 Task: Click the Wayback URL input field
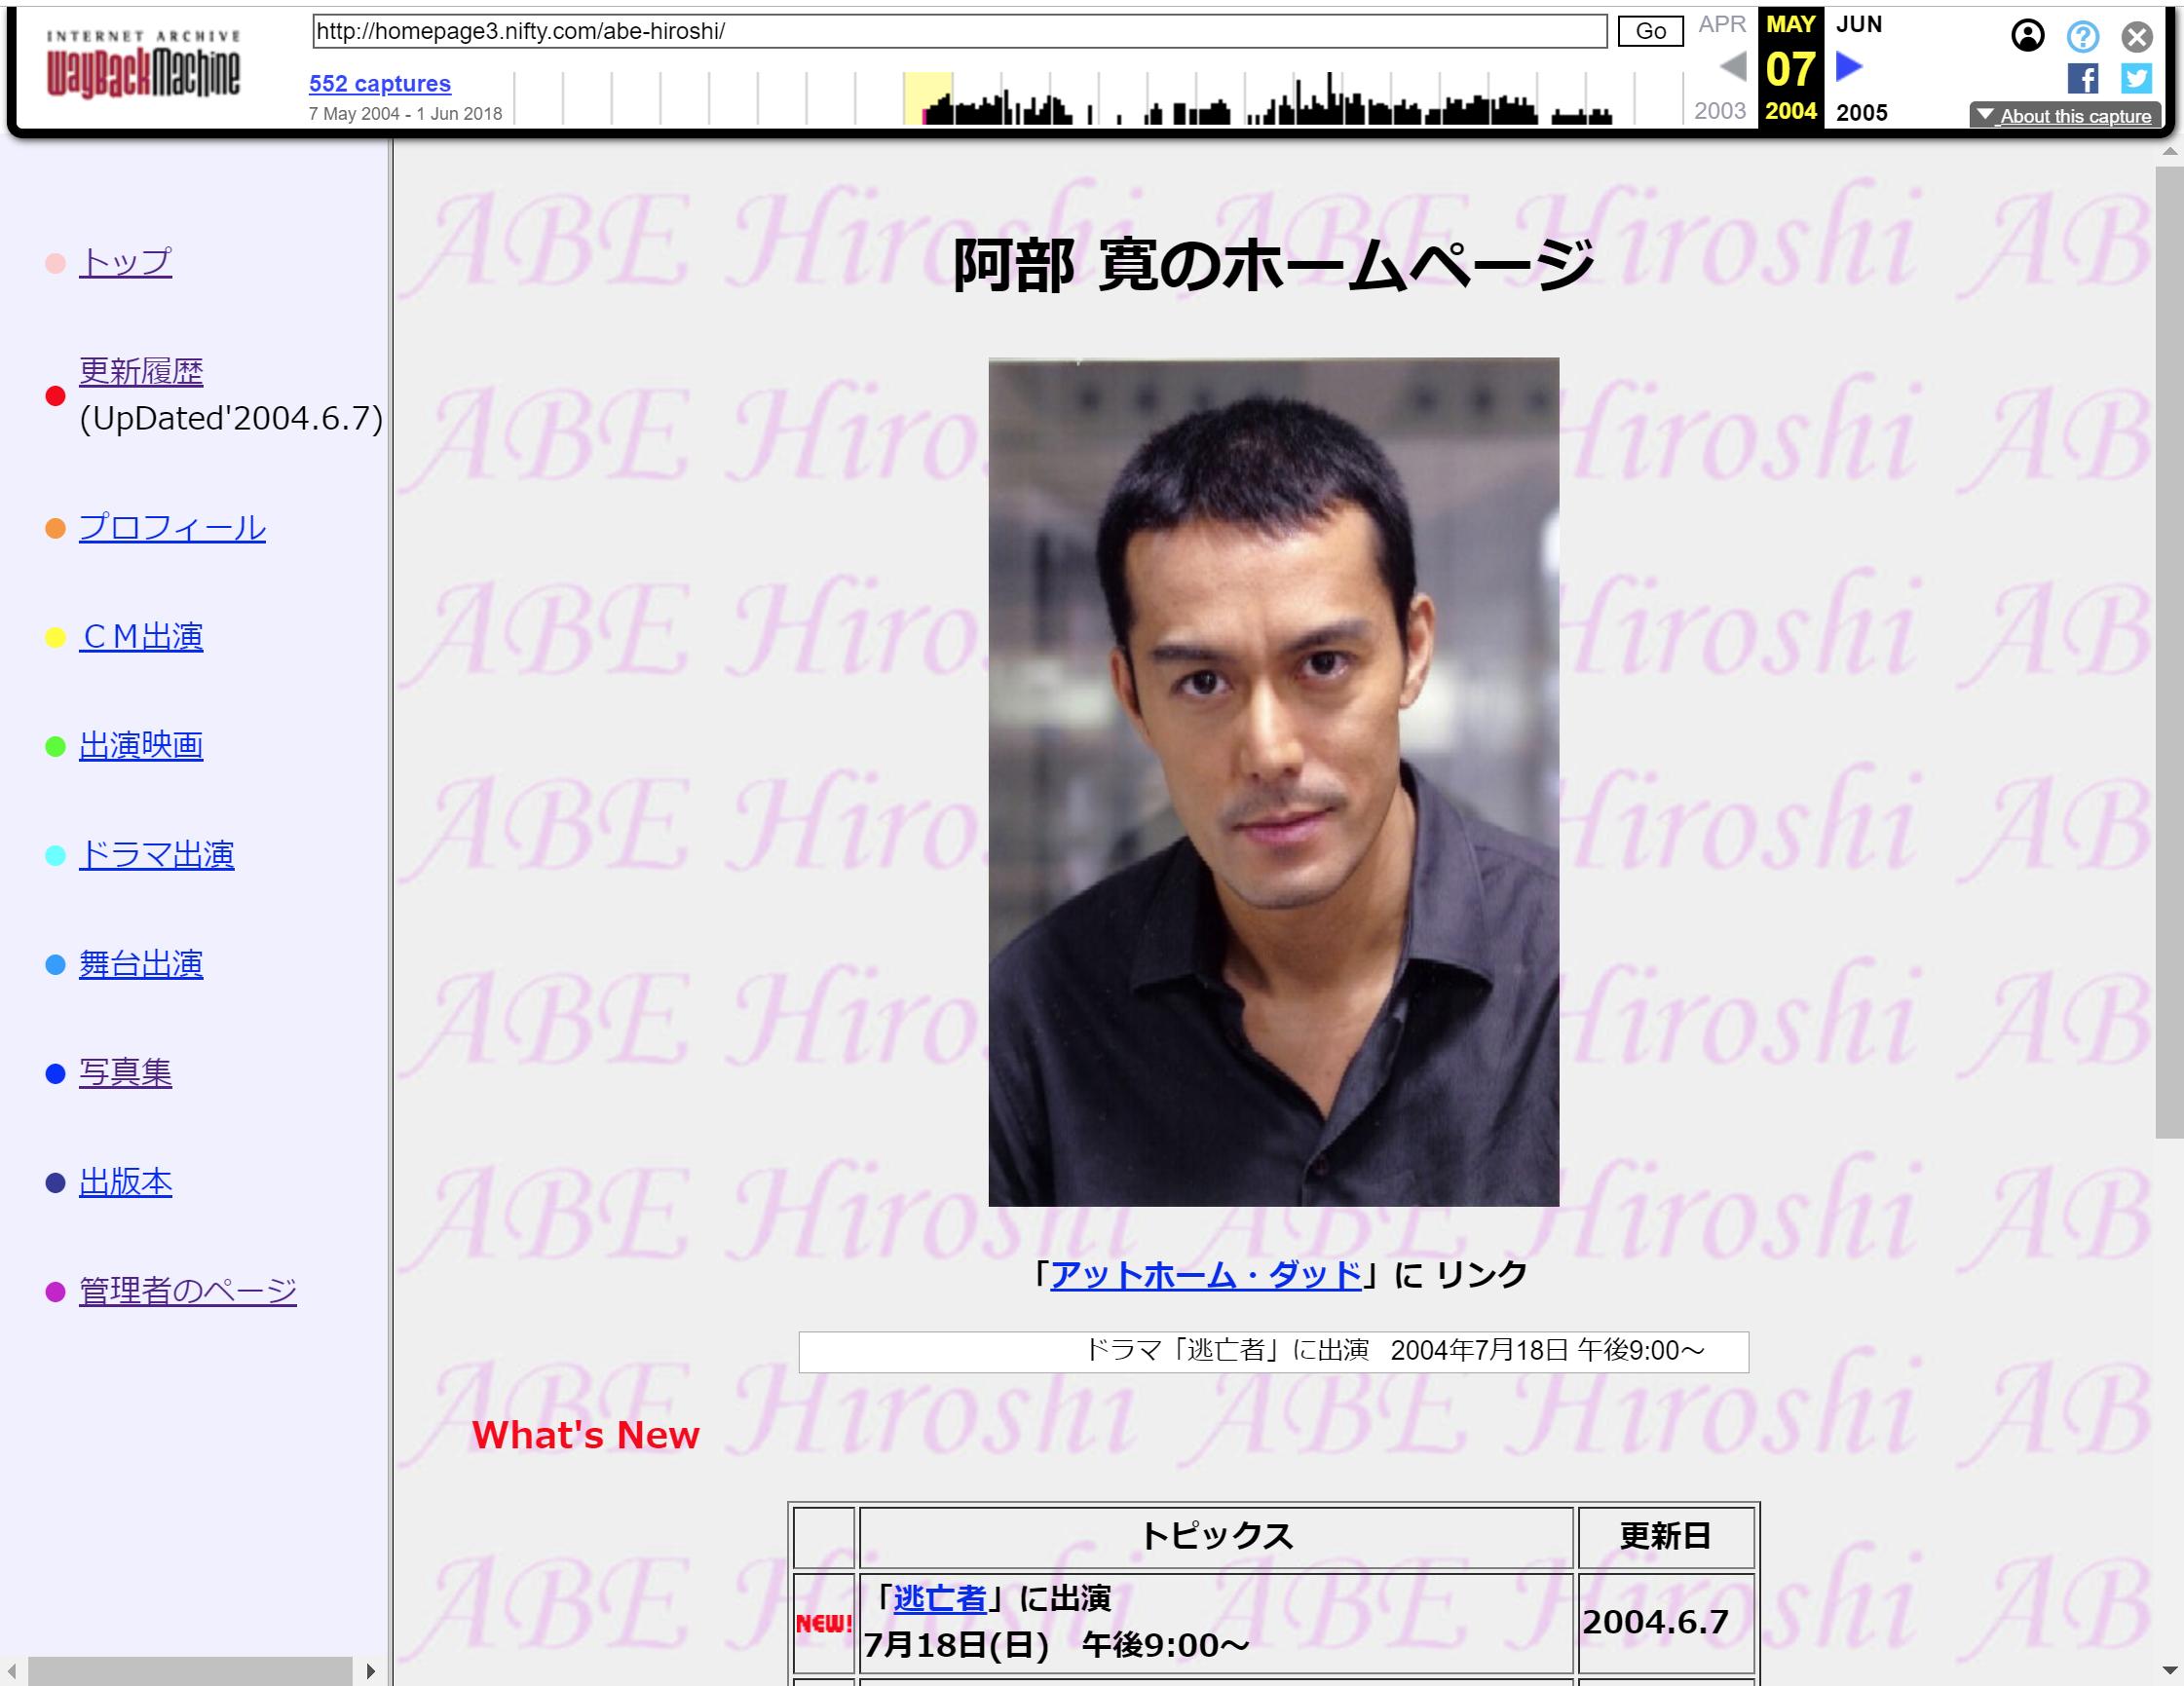coord(958,31)
